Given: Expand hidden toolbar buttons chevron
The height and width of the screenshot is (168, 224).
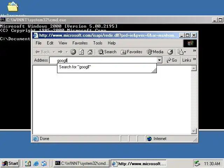Looking at the screenshot, I should [x=195, y=50].
